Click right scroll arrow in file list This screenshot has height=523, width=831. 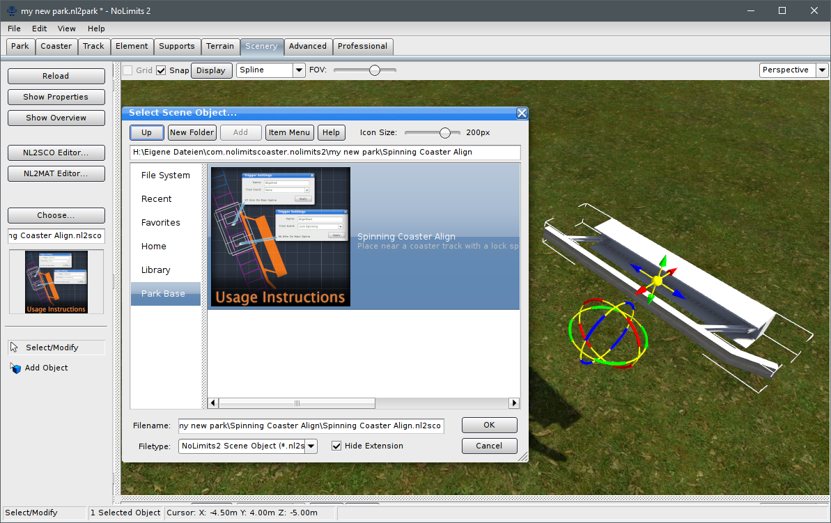coord(513,403)
